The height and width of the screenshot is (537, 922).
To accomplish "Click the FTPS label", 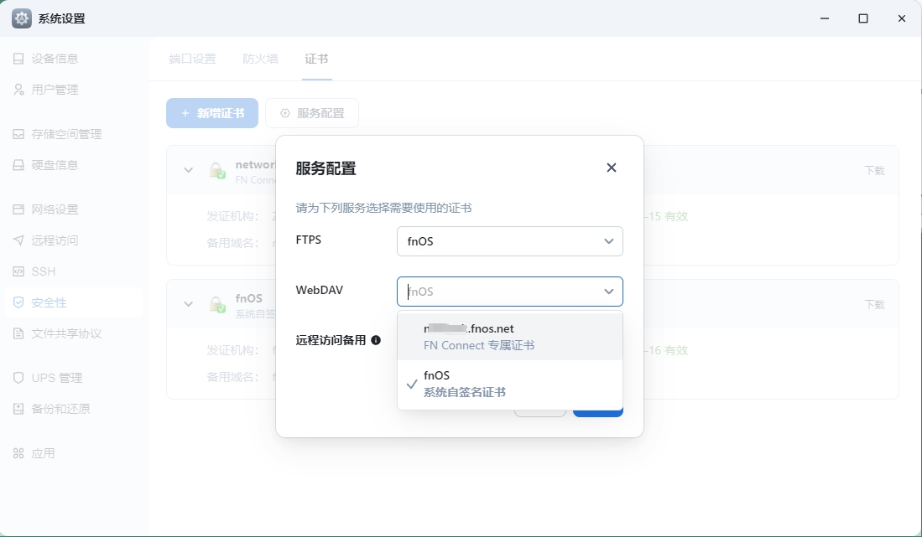I will click(x=309, y=240).
